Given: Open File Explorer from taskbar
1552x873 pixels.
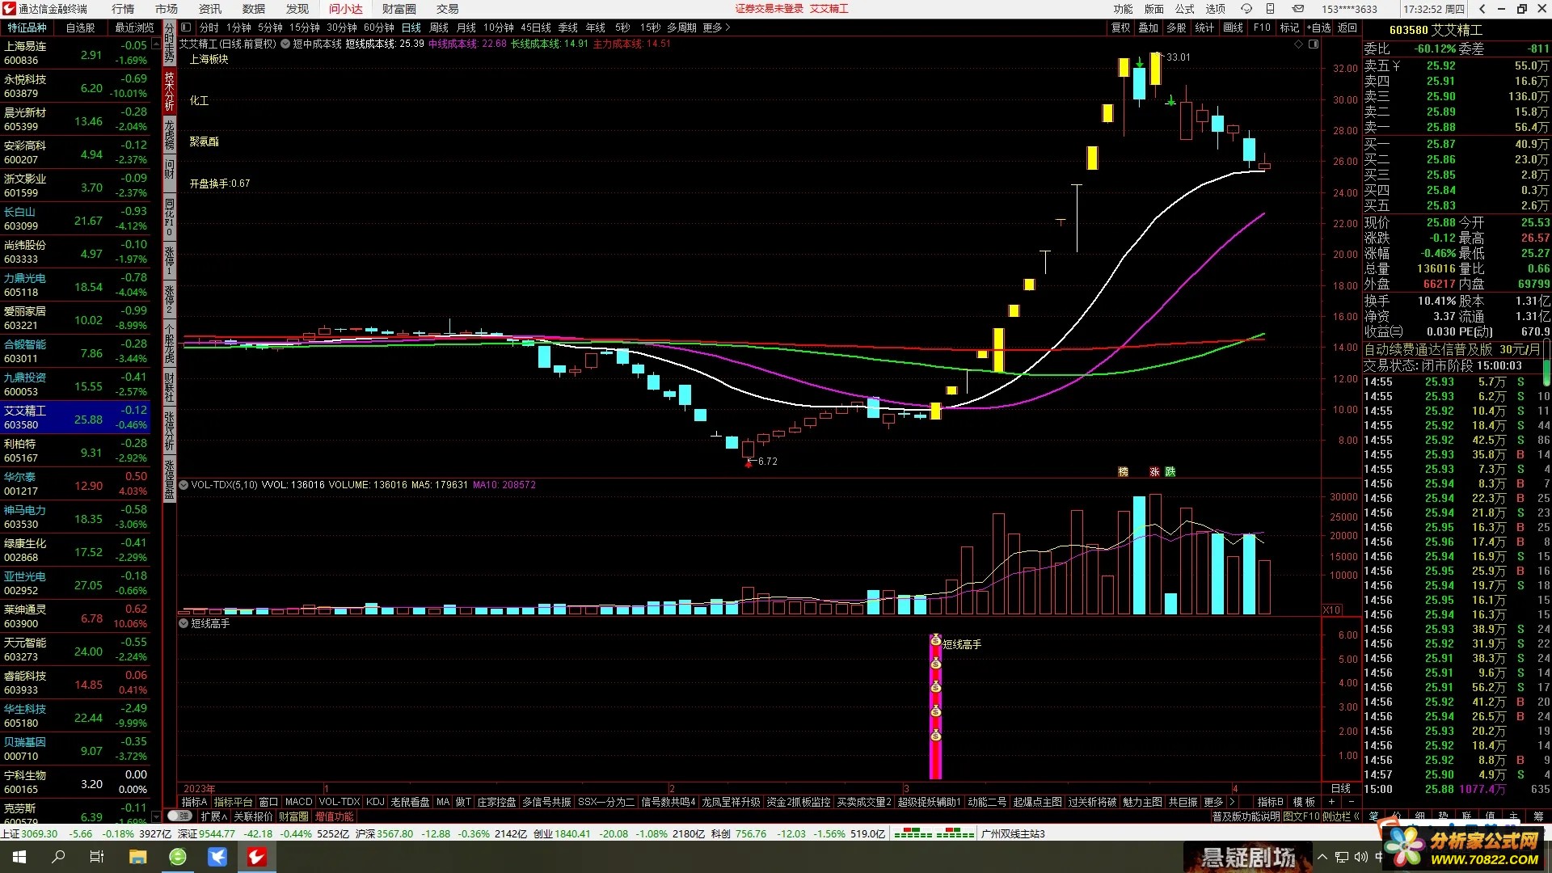Looking at the screenshot, I should [137, 857].
